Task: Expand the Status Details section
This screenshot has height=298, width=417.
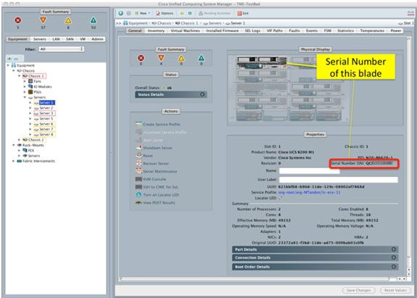Action: [171, 95]
